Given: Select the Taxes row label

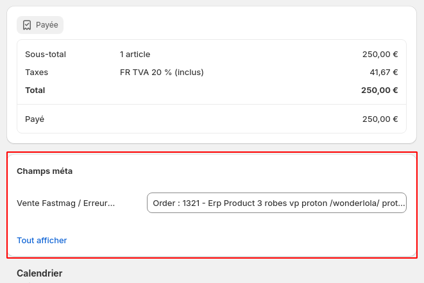Looking at the screenshot, I should tap(37, 73).
